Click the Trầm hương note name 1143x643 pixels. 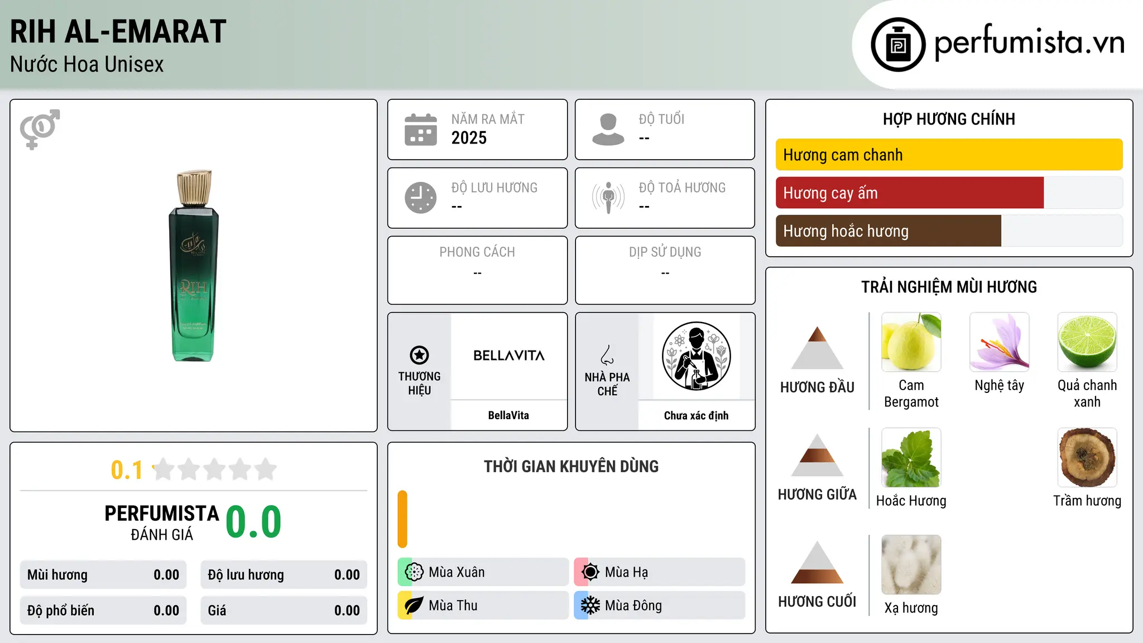(1087, 501)
